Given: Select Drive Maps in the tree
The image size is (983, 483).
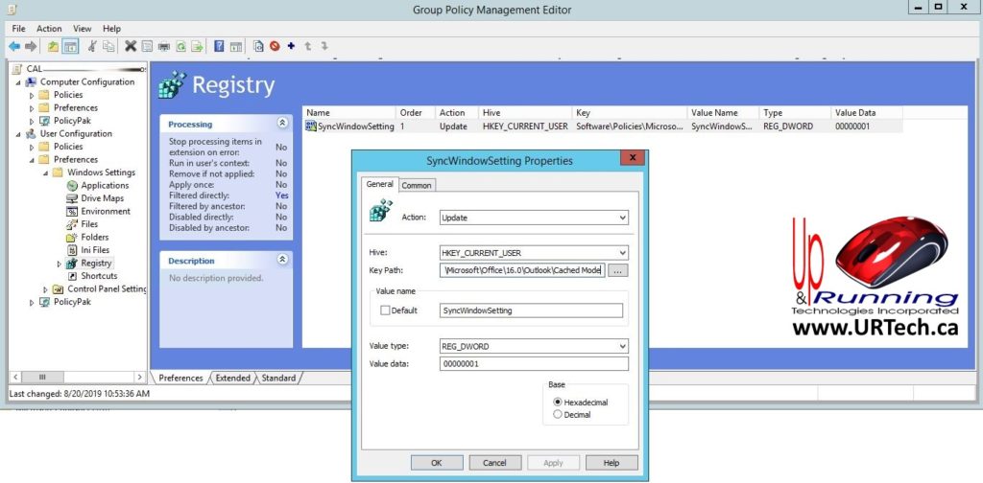Looking at the screenshot, I should [x=102, y=198].
